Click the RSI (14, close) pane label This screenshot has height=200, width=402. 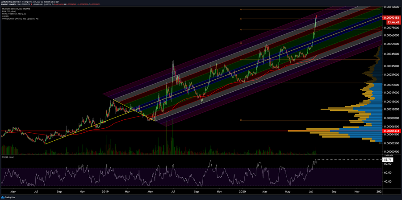click(x=8, y=157)
